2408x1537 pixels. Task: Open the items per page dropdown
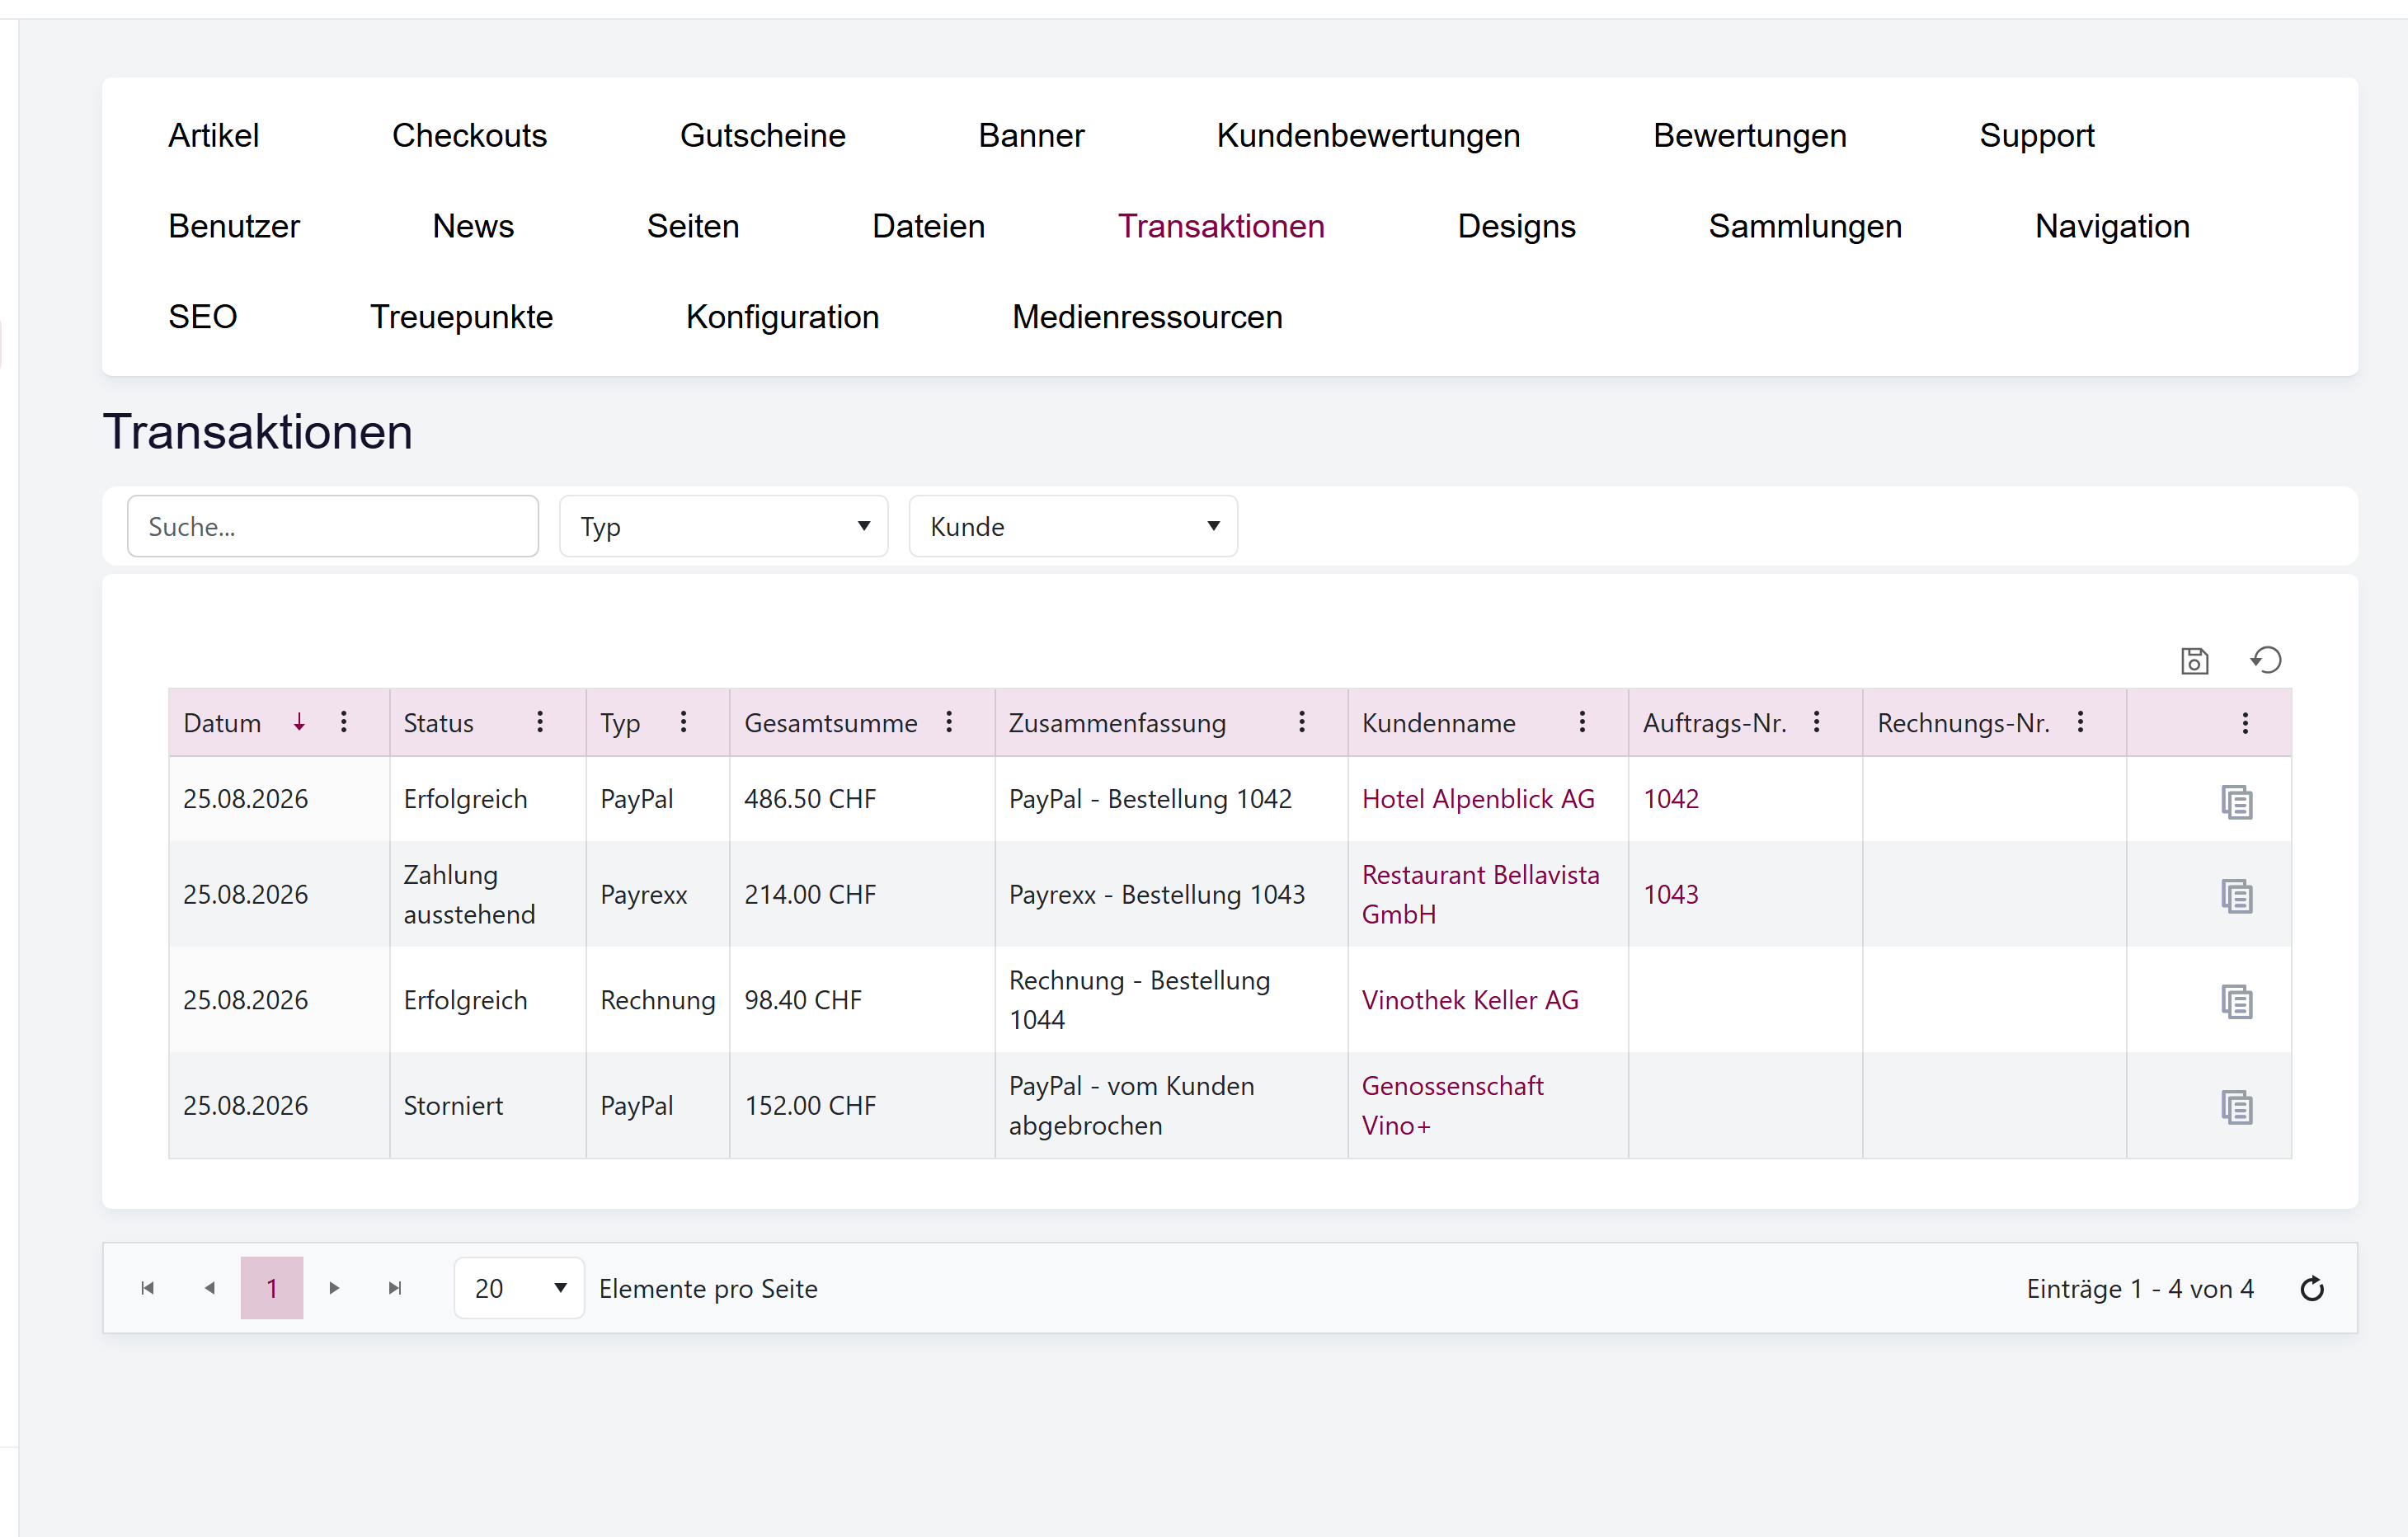pos(519,1288)
